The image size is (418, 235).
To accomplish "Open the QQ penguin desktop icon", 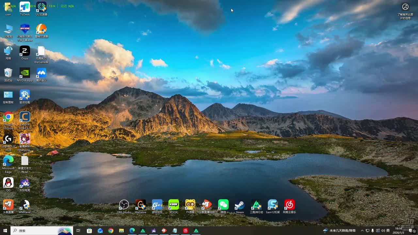I will [x=8, y=183].
